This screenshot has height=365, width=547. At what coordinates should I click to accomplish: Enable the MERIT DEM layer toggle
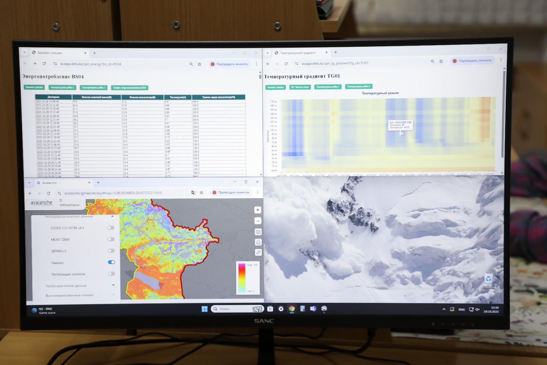click(111, 239)
